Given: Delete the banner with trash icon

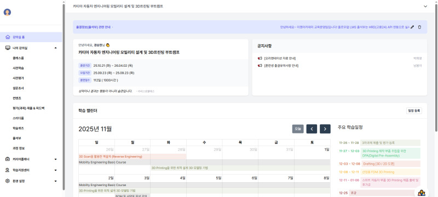Looking at the screenshot, I should pyautogui.click(x=419, y=27).
